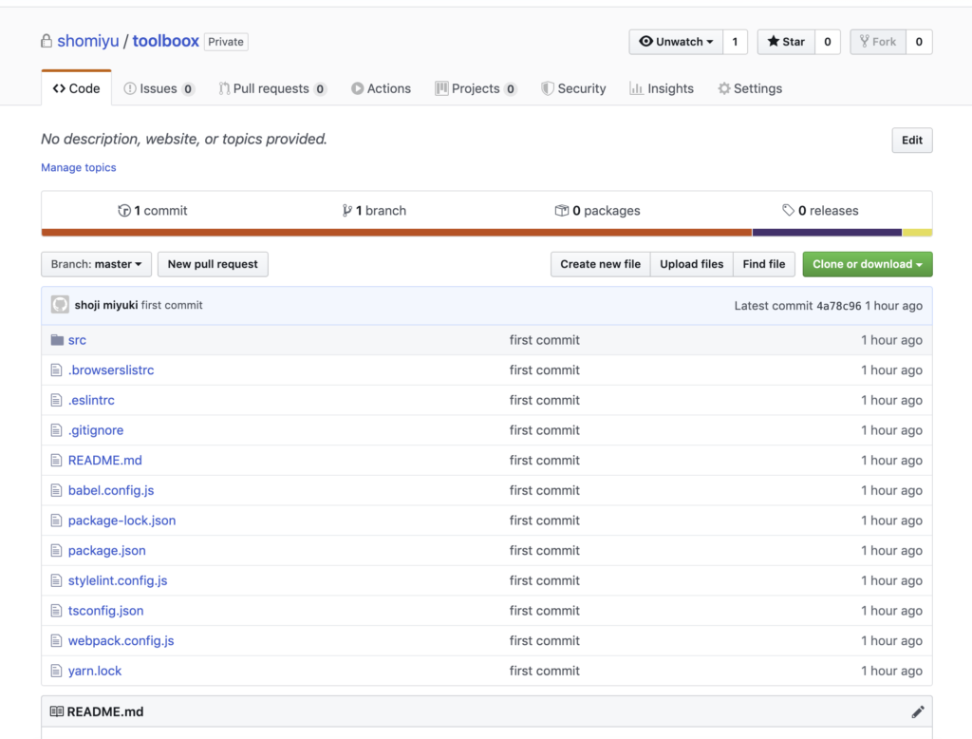972x739 pixels.
Task: Open the Security tab
Action: pos(573,88)
